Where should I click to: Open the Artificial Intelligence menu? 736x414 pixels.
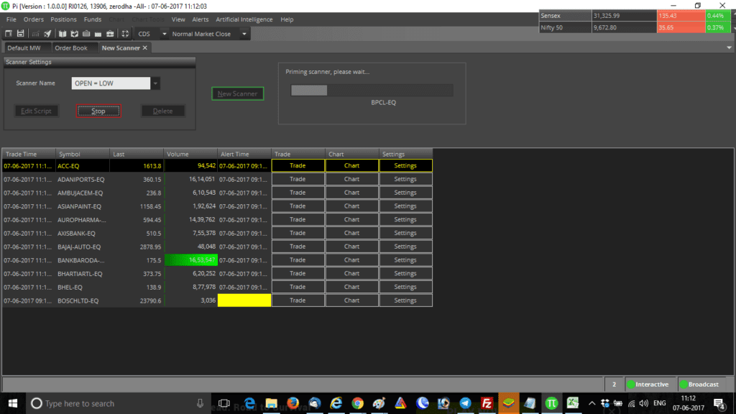coord(246,19)
